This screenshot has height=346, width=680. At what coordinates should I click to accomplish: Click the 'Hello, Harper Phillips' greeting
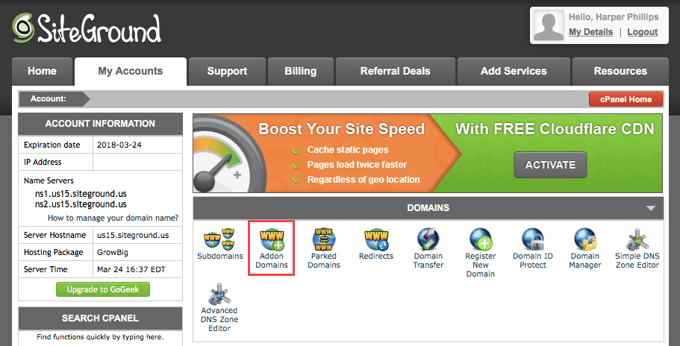[x=614, y=17]
